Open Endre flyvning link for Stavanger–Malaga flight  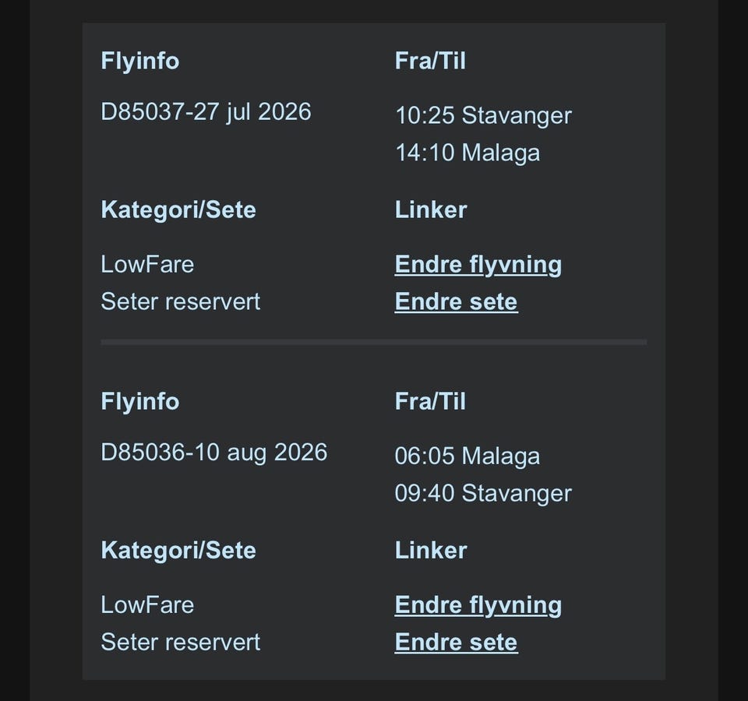click(x=478, y=265)
